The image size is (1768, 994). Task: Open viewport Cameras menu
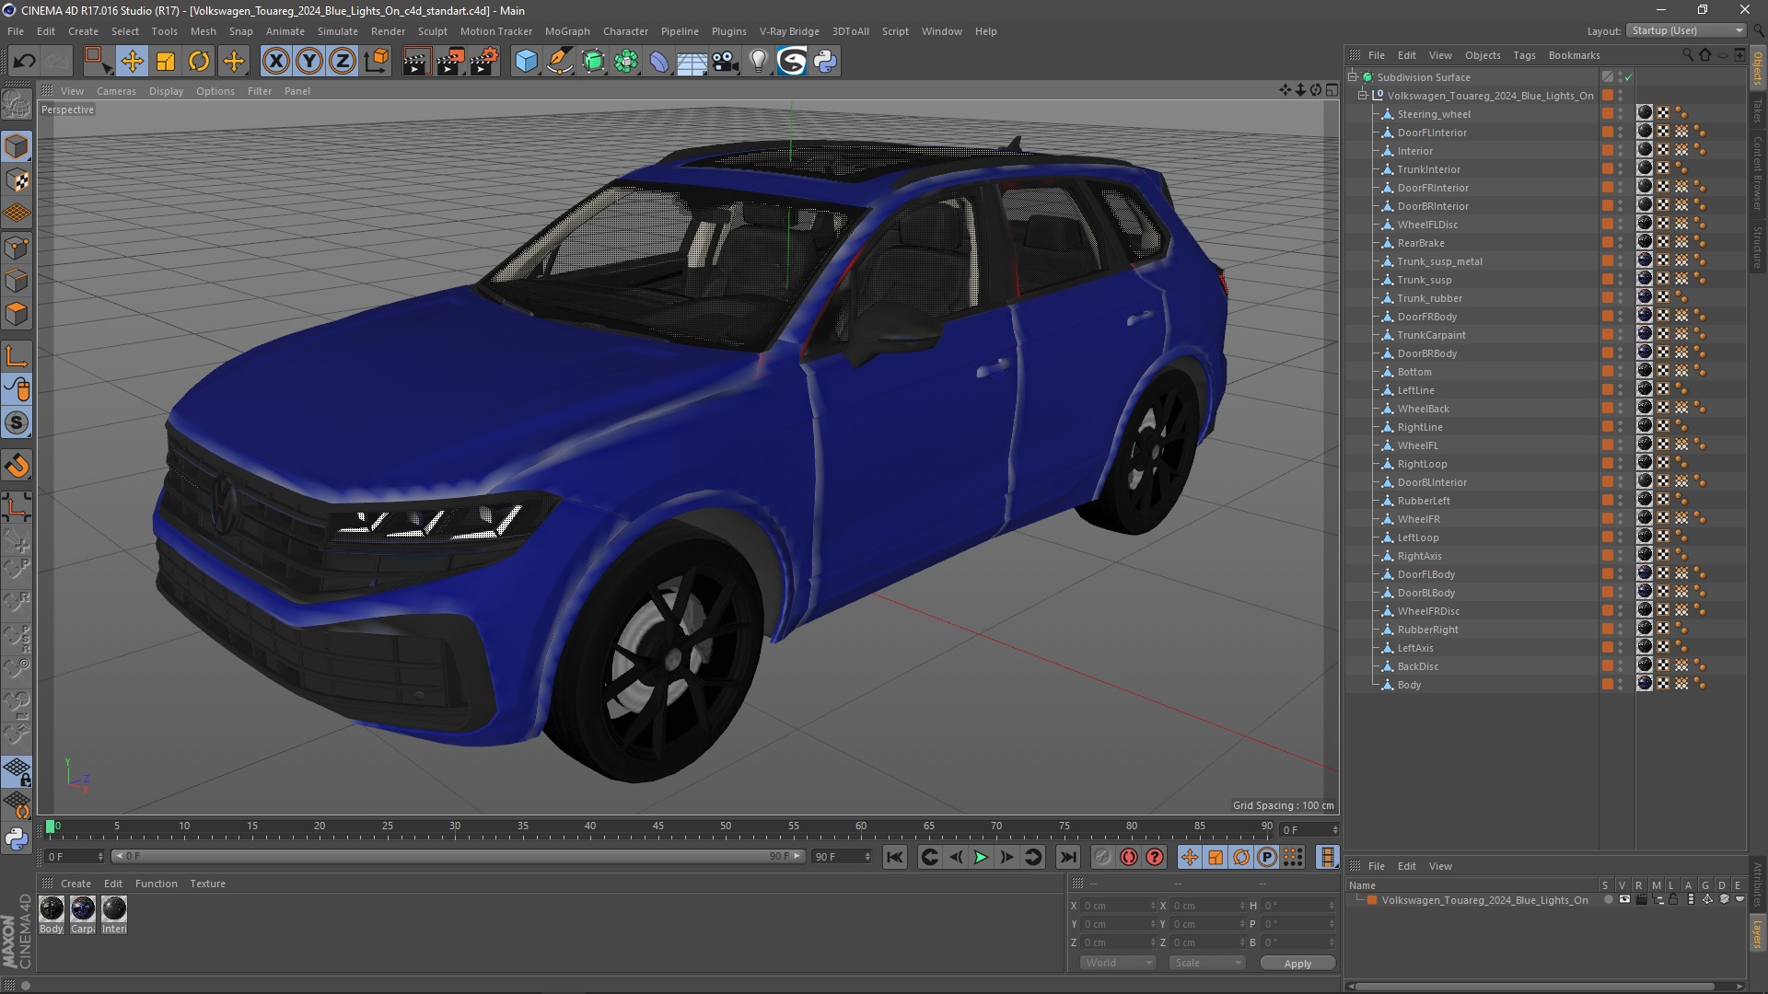click(x=116, y=91)
